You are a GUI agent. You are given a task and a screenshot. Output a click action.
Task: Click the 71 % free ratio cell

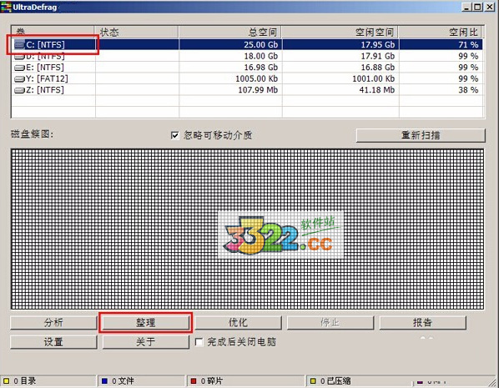coord(441,45)
